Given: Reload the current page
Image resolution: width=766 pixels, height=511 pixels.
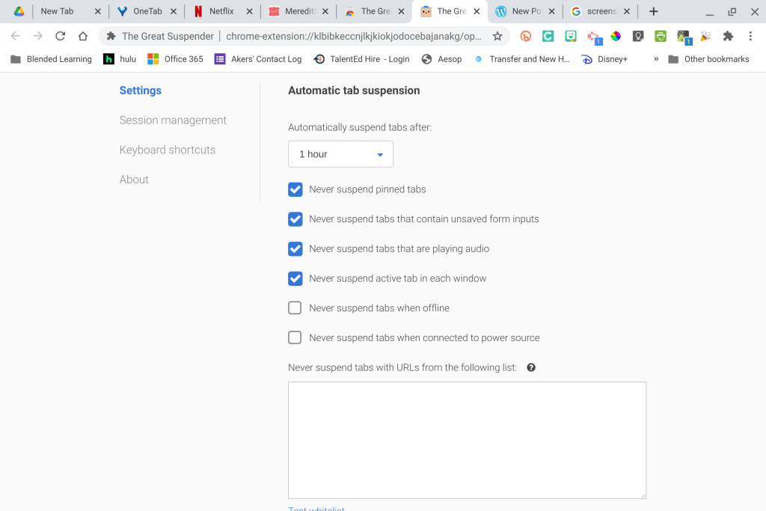Looking at the screenshot, I should (x=61, y=36).
